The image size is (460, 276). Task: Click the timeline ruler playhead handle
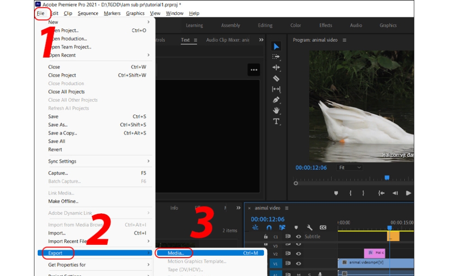(x=390, y=228)
